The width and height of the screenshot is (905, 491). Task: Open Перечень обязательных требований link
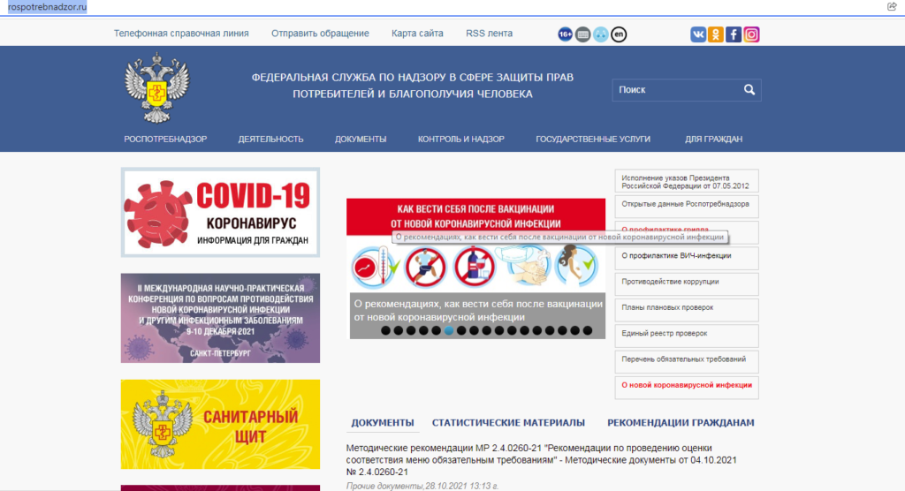[x=686, y=362]
